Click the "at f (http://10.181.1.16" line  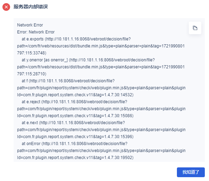pyautogui.click(x=68, y=81)
